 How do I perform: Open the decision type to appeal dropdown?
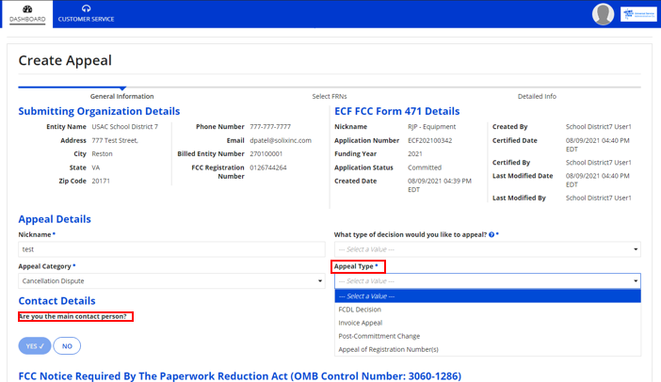(487, 249)
